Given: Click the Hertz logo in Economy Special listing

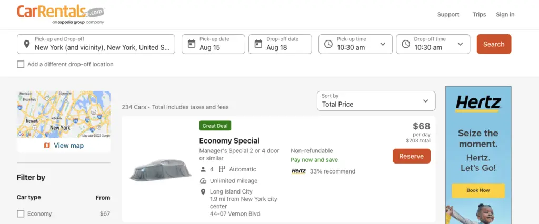Looking at the screenshot, I should pos(298,171).
